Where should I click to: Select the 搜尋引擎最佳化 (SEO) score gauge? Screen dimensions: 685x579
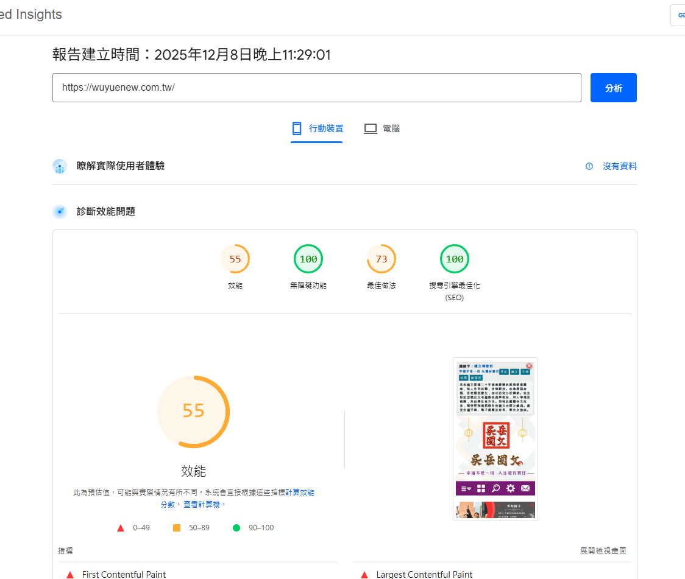pos(455,259)
